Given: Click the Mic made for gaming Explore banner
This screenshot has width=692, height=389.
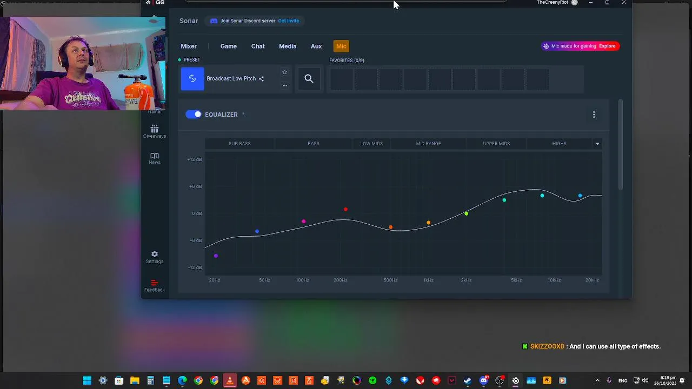Looking at the screenshot, I should click(580, 46).
